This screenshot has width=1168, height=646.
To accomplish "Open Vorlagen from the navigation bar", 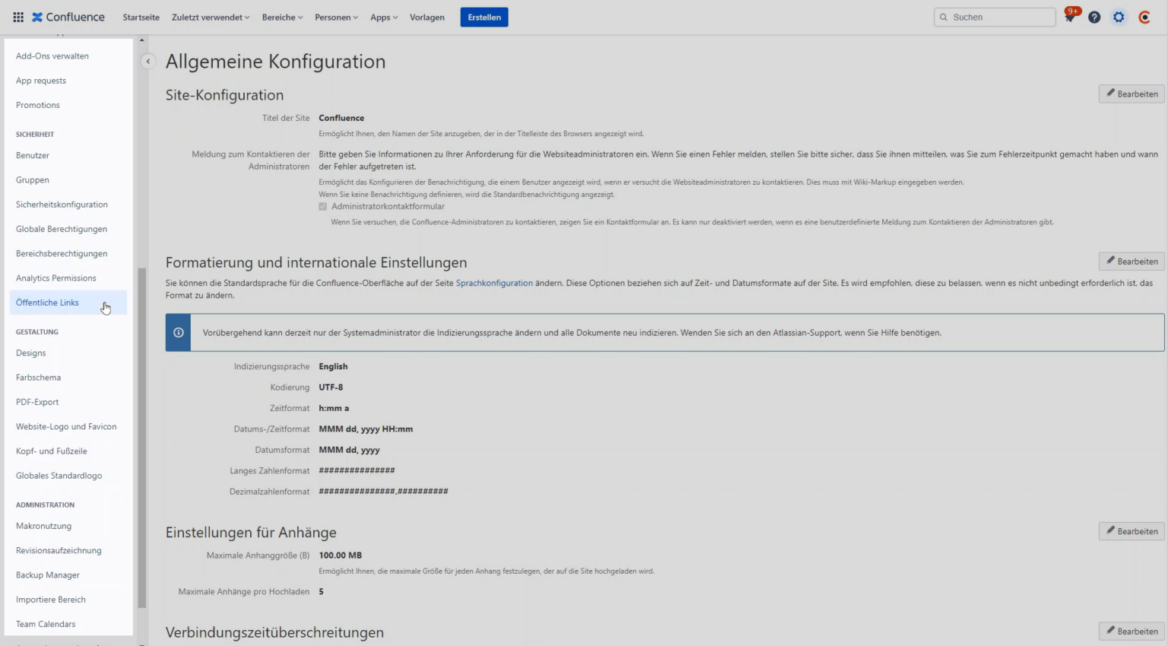I will click(x=427, y=17).
